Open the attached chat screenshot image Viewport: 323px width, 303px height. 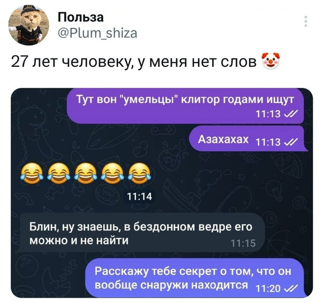tap(161, 193)
